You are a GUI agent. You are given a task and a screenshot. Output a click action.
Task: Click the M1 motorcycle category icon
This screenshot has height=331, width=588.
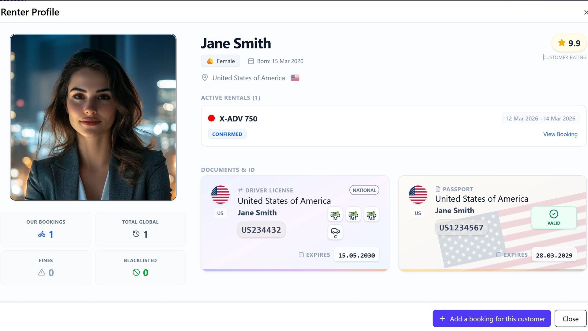coord(353,215)
